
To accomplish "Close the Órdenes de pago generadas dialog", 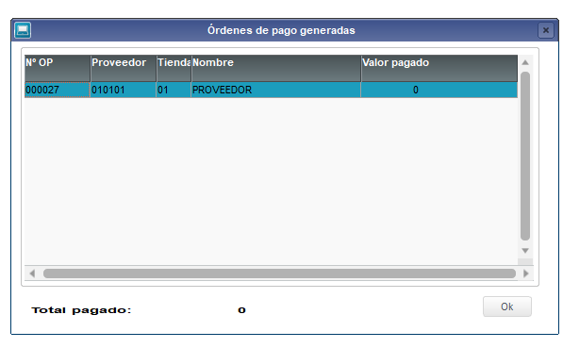I will coord(545,30).
